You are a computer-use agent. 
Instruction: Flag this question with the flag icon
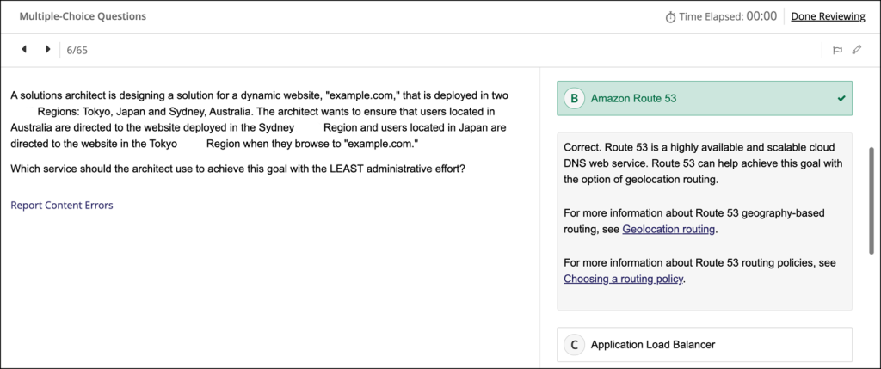tap(837, 50)
